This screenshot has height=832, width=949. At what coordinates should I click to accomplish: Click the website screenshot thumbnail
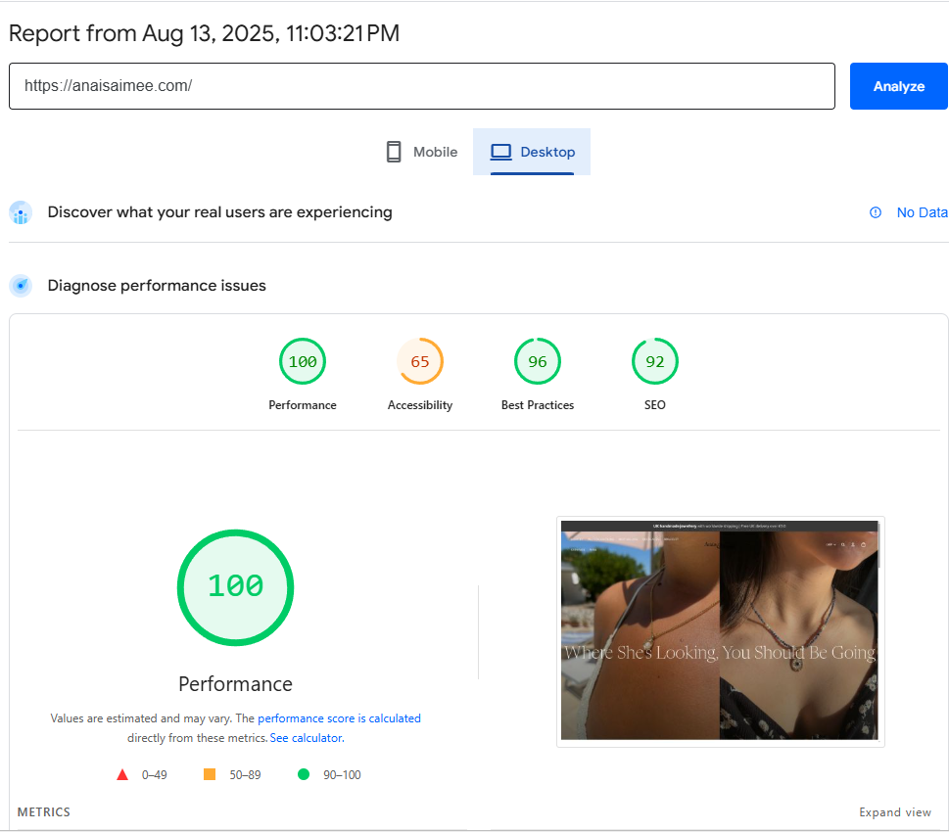(720, 631)
